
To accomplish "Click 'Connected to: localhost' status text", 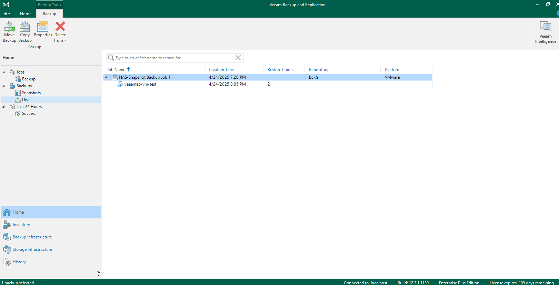I will (x=366, y=283).
